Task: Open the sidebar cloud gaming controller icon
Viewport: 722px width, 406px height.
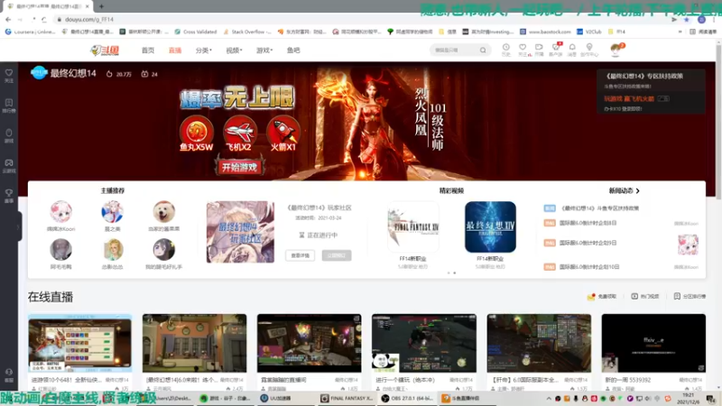Action: pos(9,166)
